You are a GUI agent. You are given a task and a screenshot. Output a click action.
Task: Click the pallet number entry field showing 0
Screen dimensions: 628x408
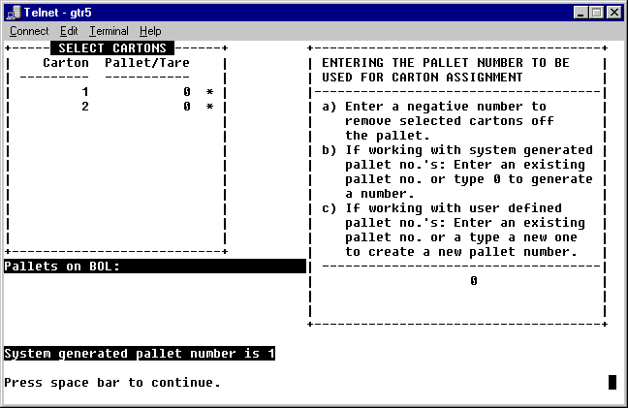point(473,281)
